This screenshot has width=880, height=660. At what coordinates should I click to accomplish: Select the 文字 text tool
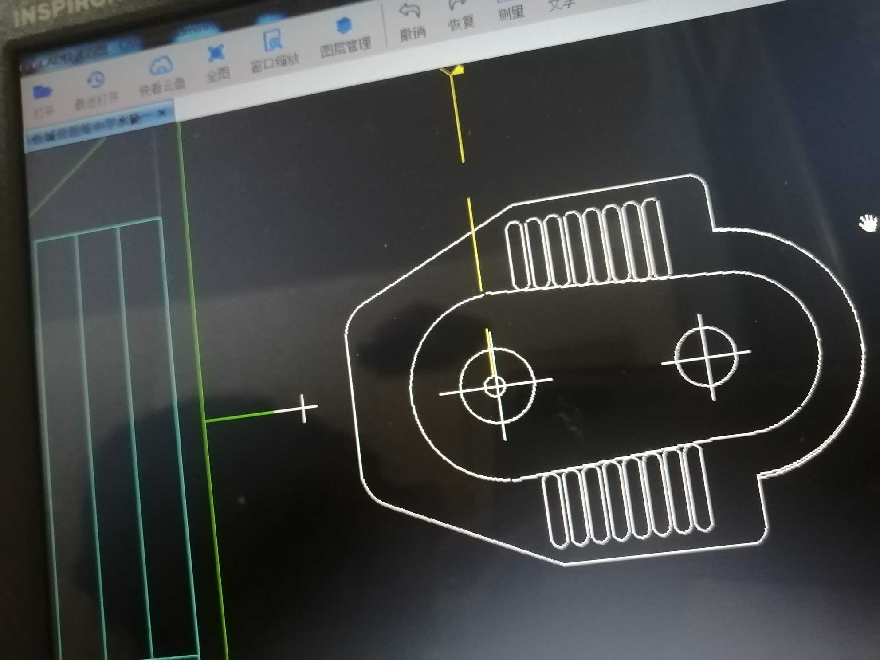(x=562, y=4)
